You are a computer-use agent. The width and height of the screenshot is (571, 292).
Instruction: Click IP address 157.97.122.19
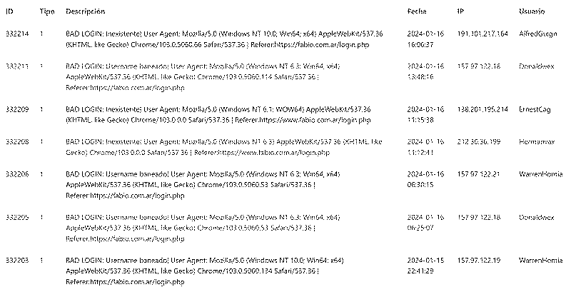479,261
